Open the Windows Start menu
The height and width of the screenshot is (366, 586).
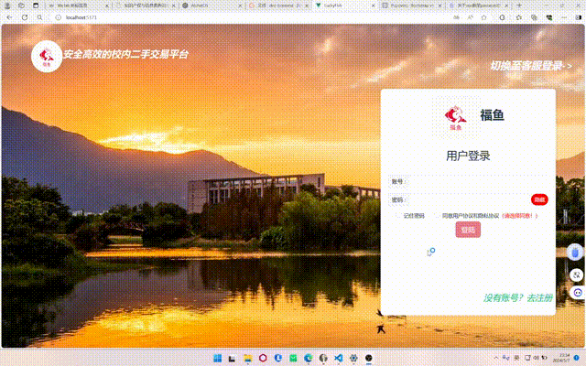[x=218, y=358]
